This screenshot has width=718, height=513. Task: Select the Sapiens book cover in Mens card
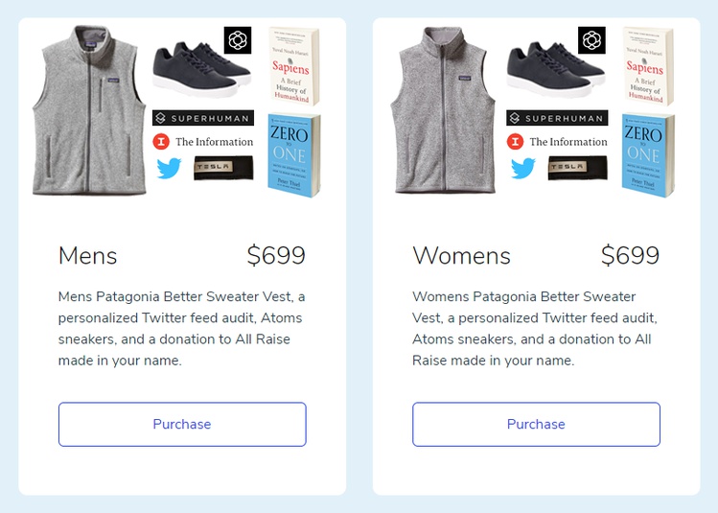293,66
